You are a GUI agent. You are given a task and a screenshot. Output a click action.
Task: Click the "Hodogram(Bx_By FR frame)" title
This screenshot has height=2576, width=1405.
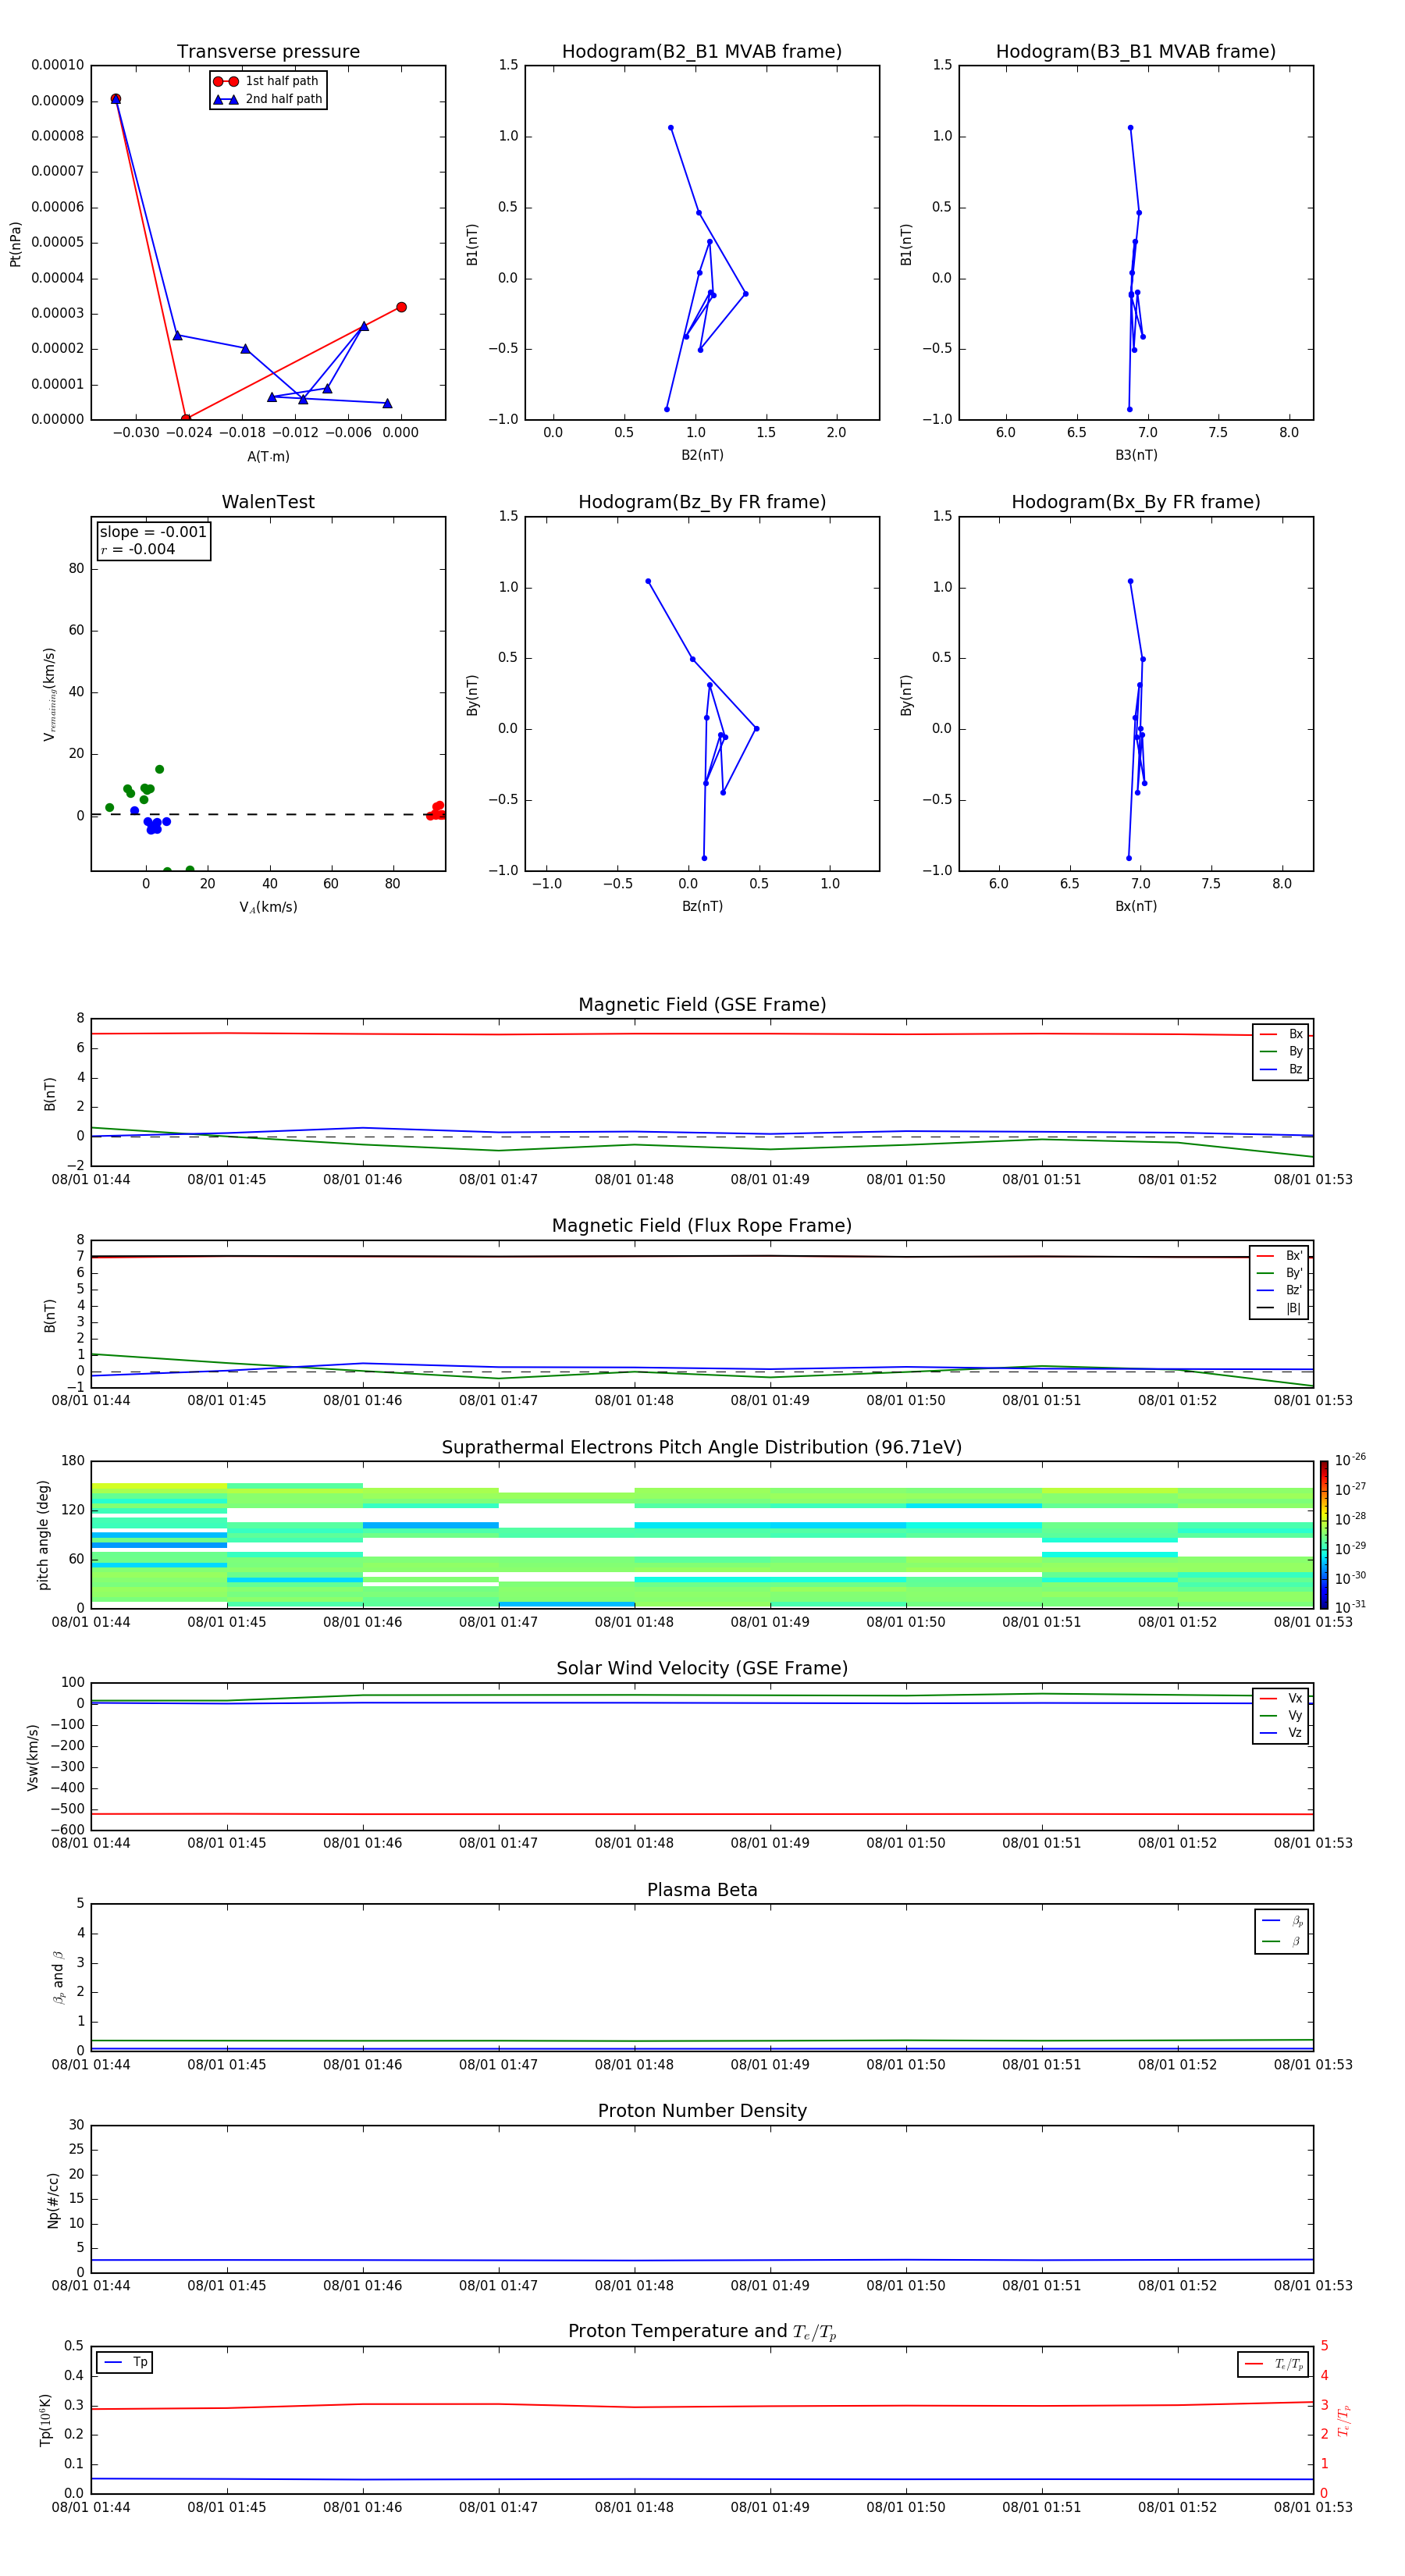[1136, 502]
